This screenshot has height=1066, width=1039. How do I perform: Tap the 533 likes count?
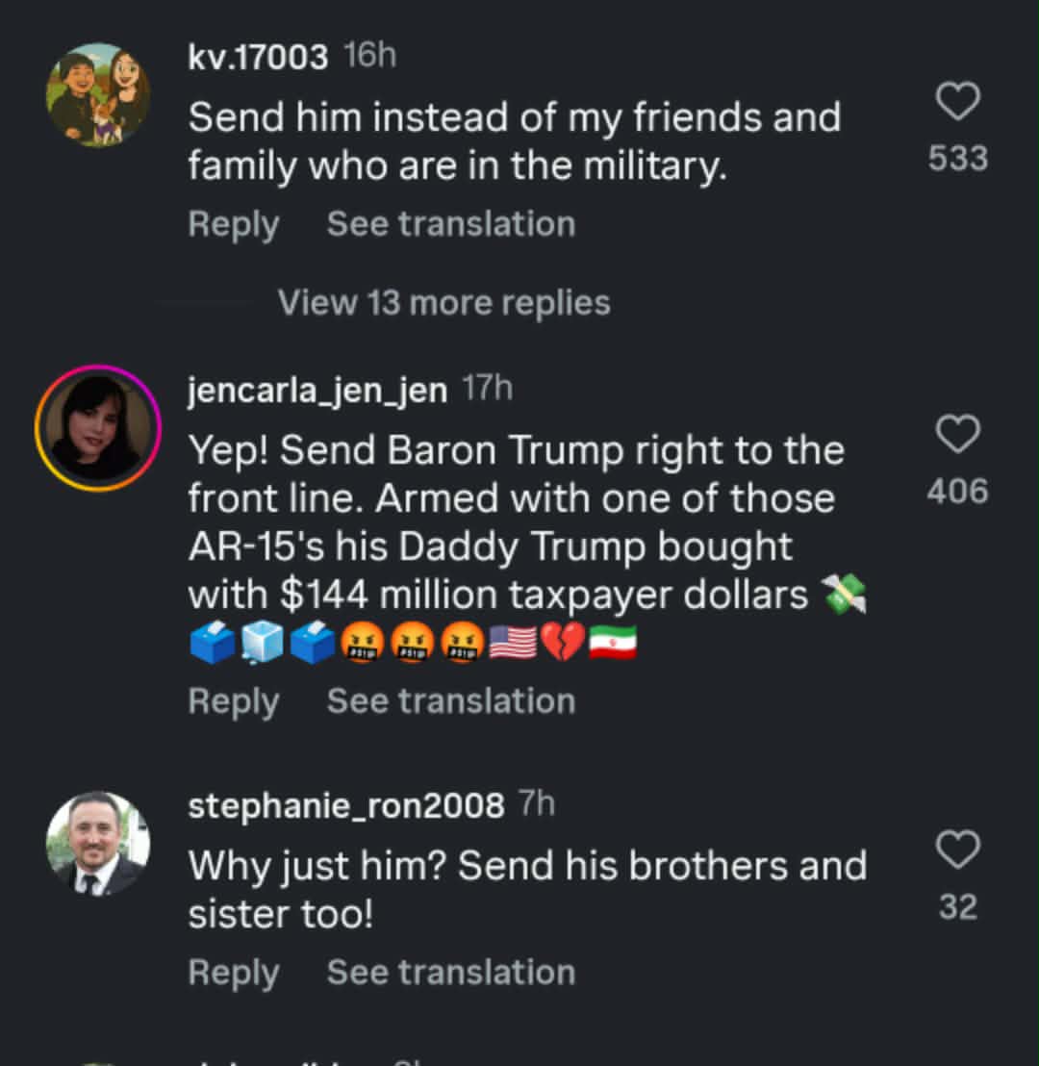(958, 159)
